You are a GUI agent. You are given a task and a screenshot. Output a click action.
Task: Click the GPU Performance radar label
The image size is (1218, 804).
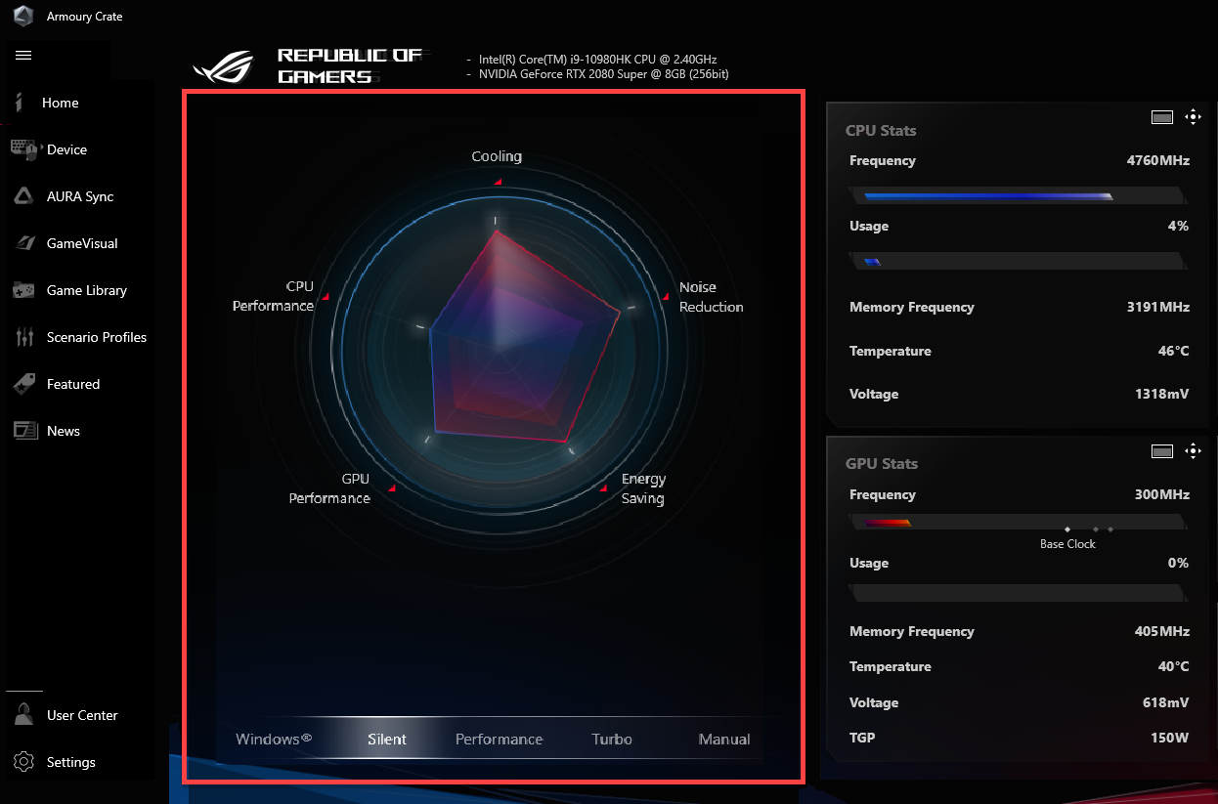(x=329, y=488)
